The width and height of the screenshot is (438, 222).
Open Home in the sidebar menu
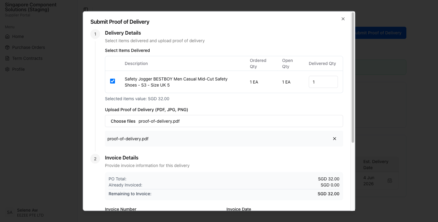click(39, 36)
